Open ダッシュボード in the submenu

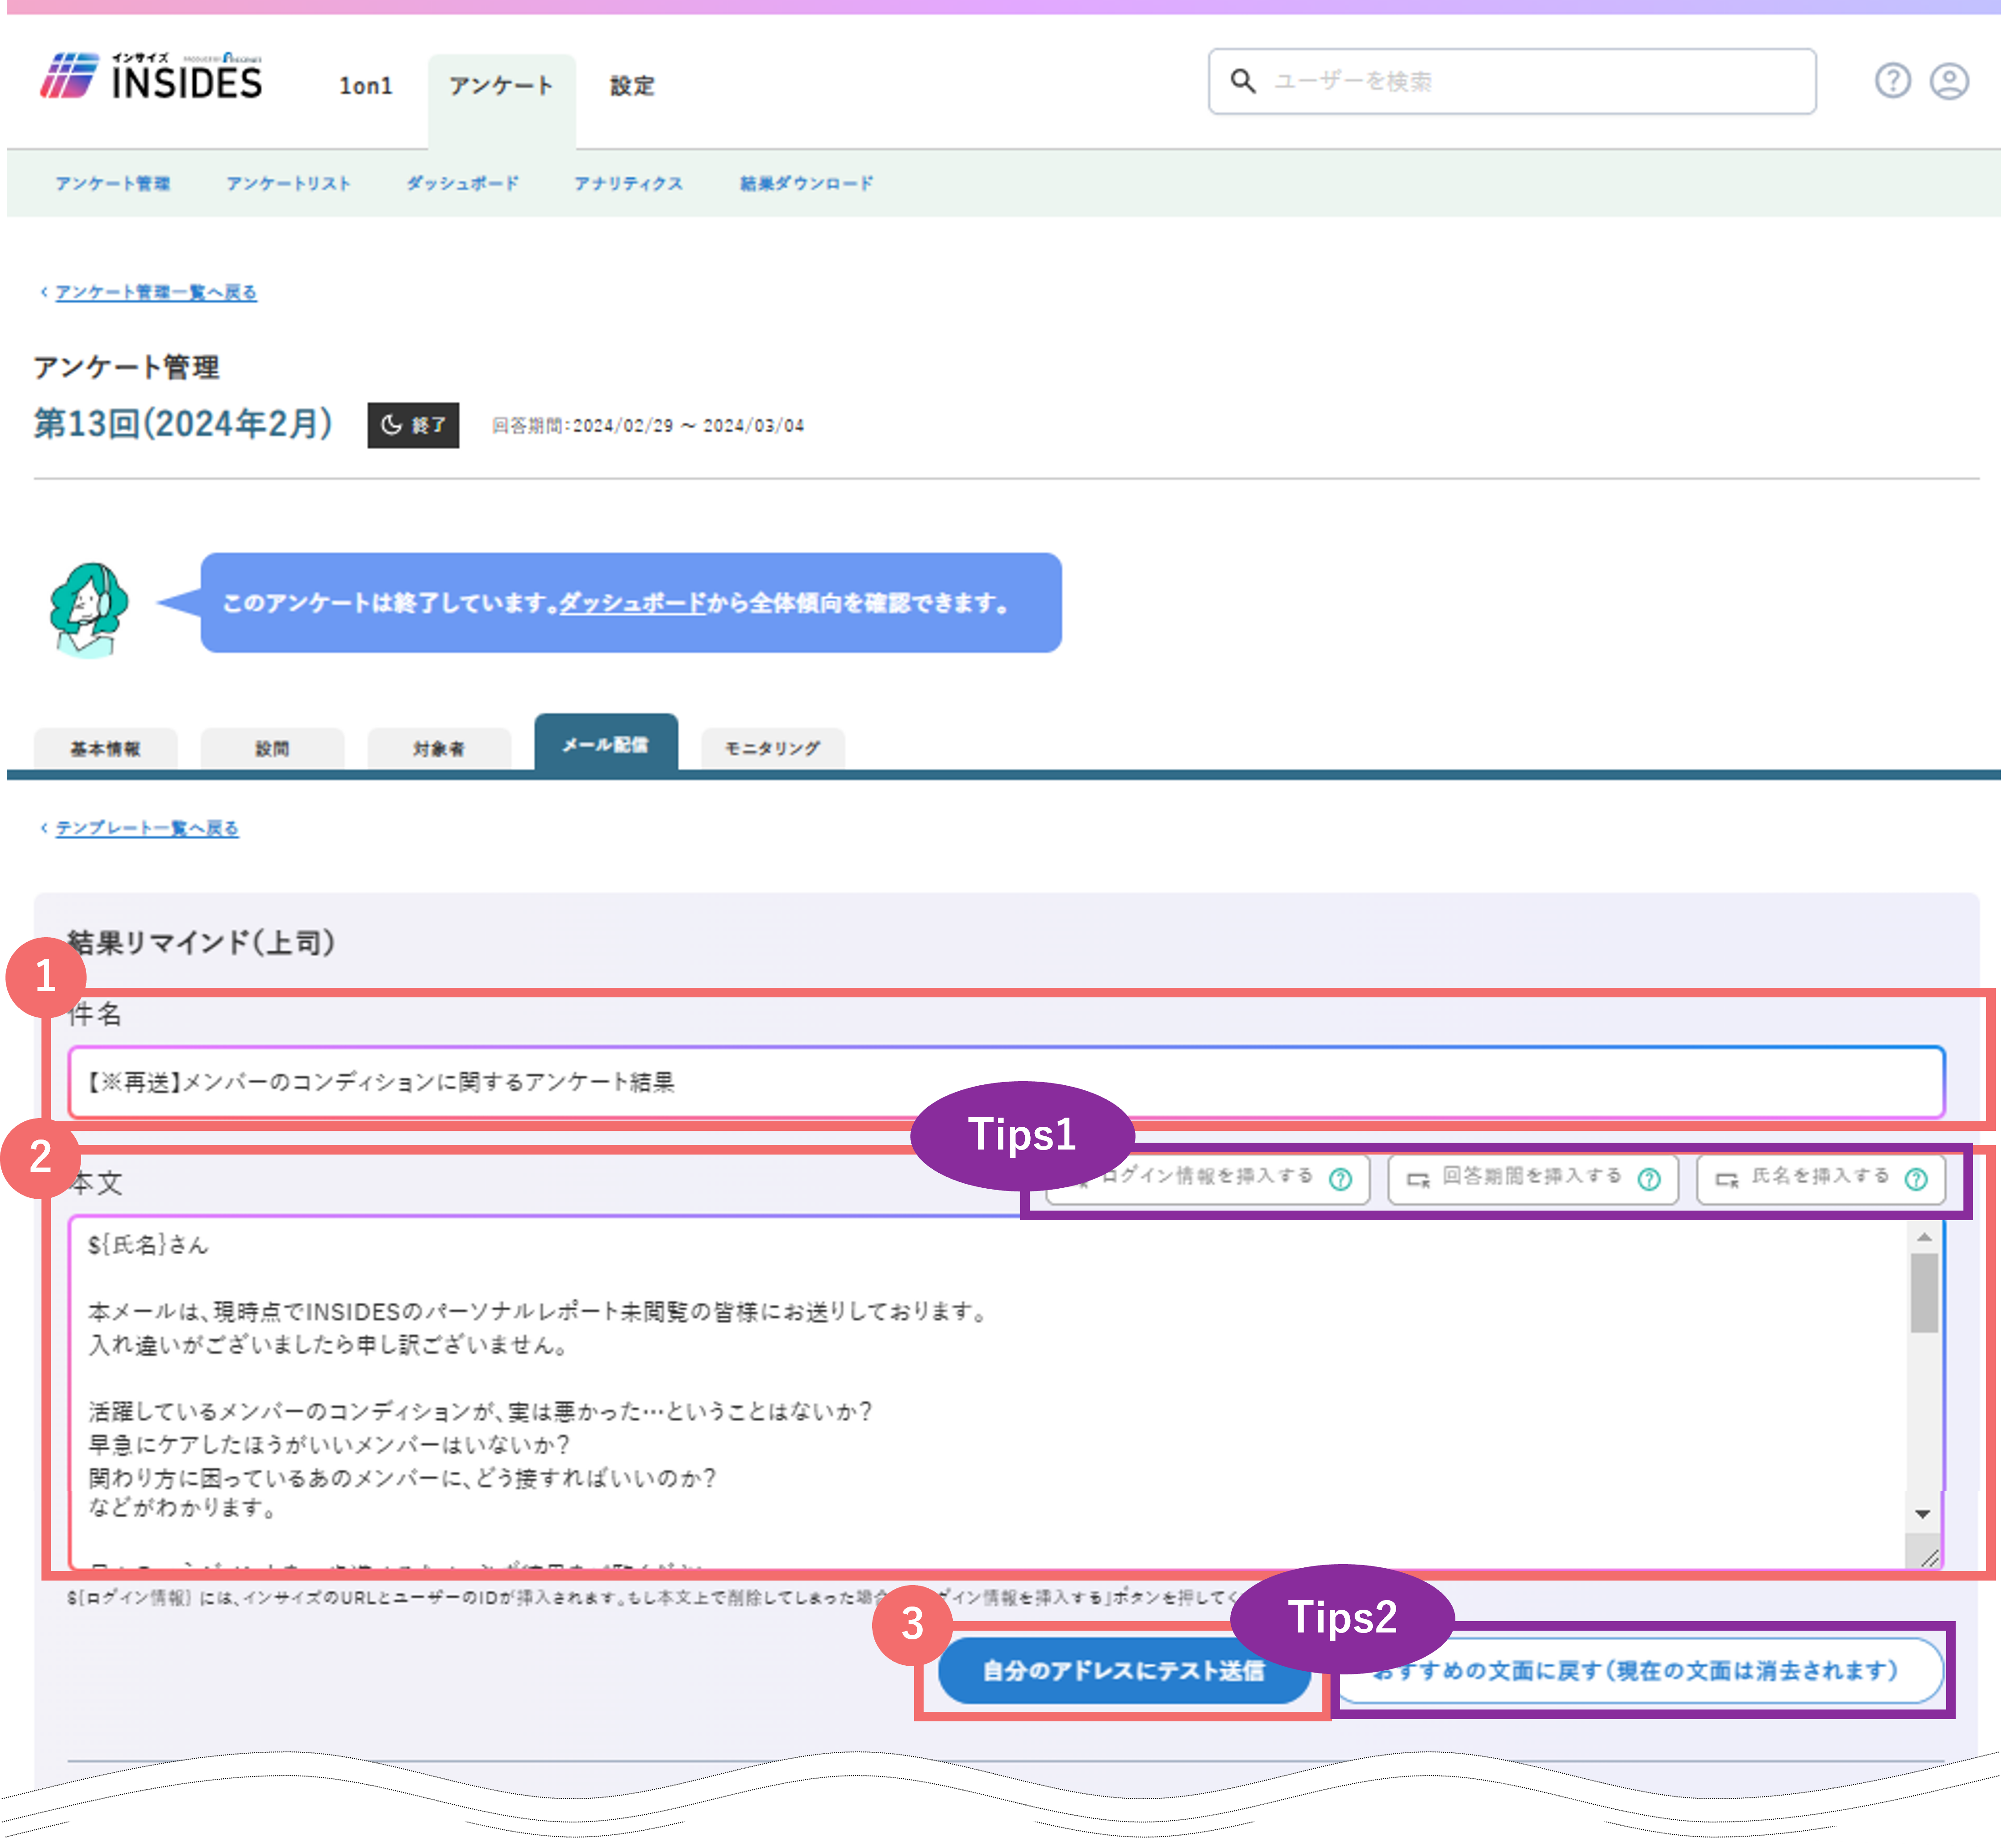462,184
